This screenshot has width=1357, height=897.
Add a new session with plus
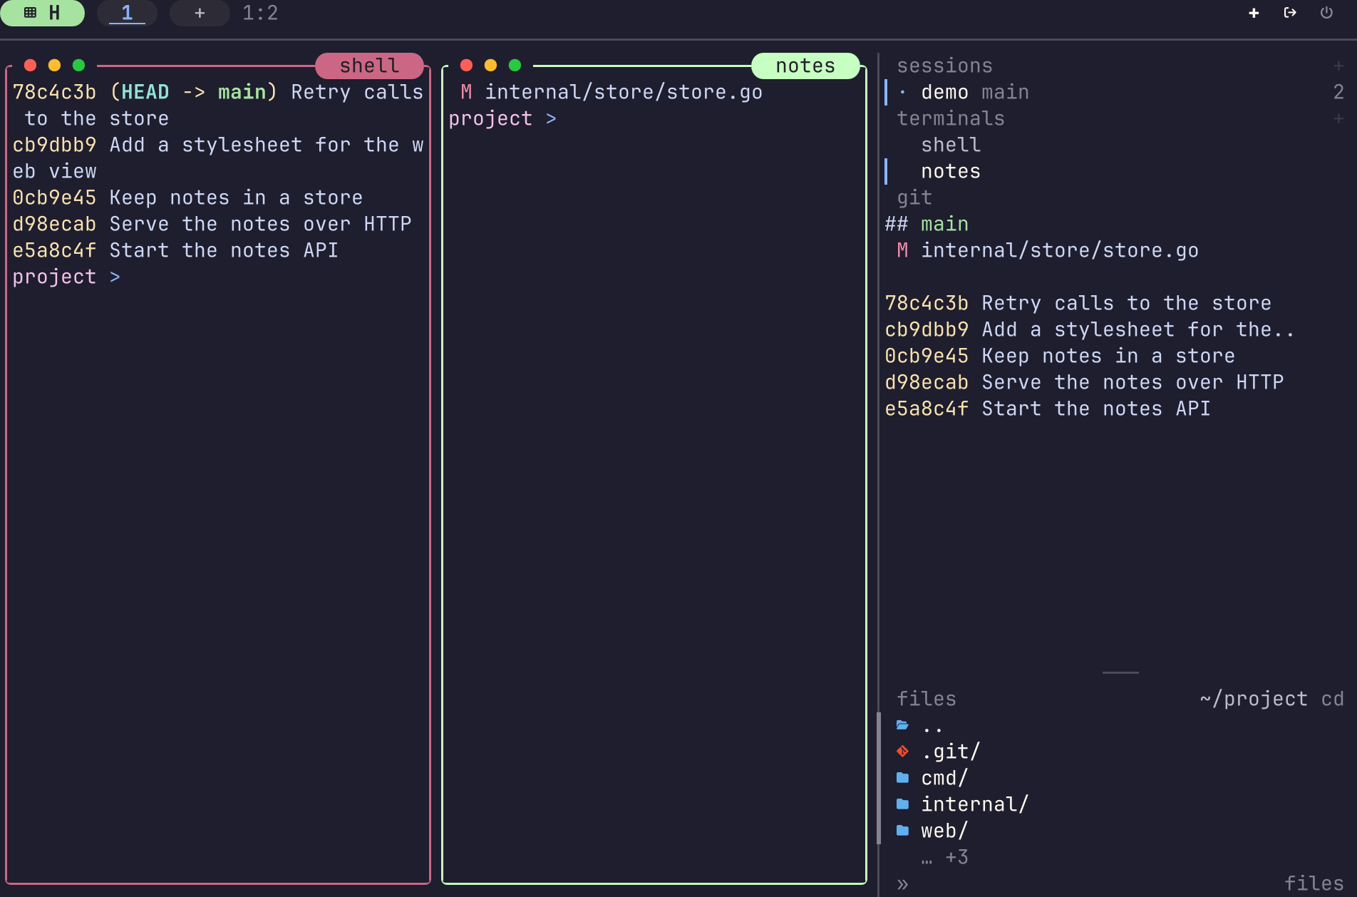point(1338,66)
